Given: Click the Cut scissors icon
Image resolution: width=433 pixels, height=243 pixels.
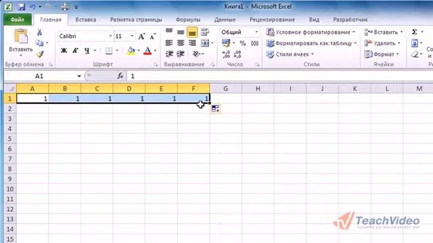Looking at the screenshot, I should (39, 32).
